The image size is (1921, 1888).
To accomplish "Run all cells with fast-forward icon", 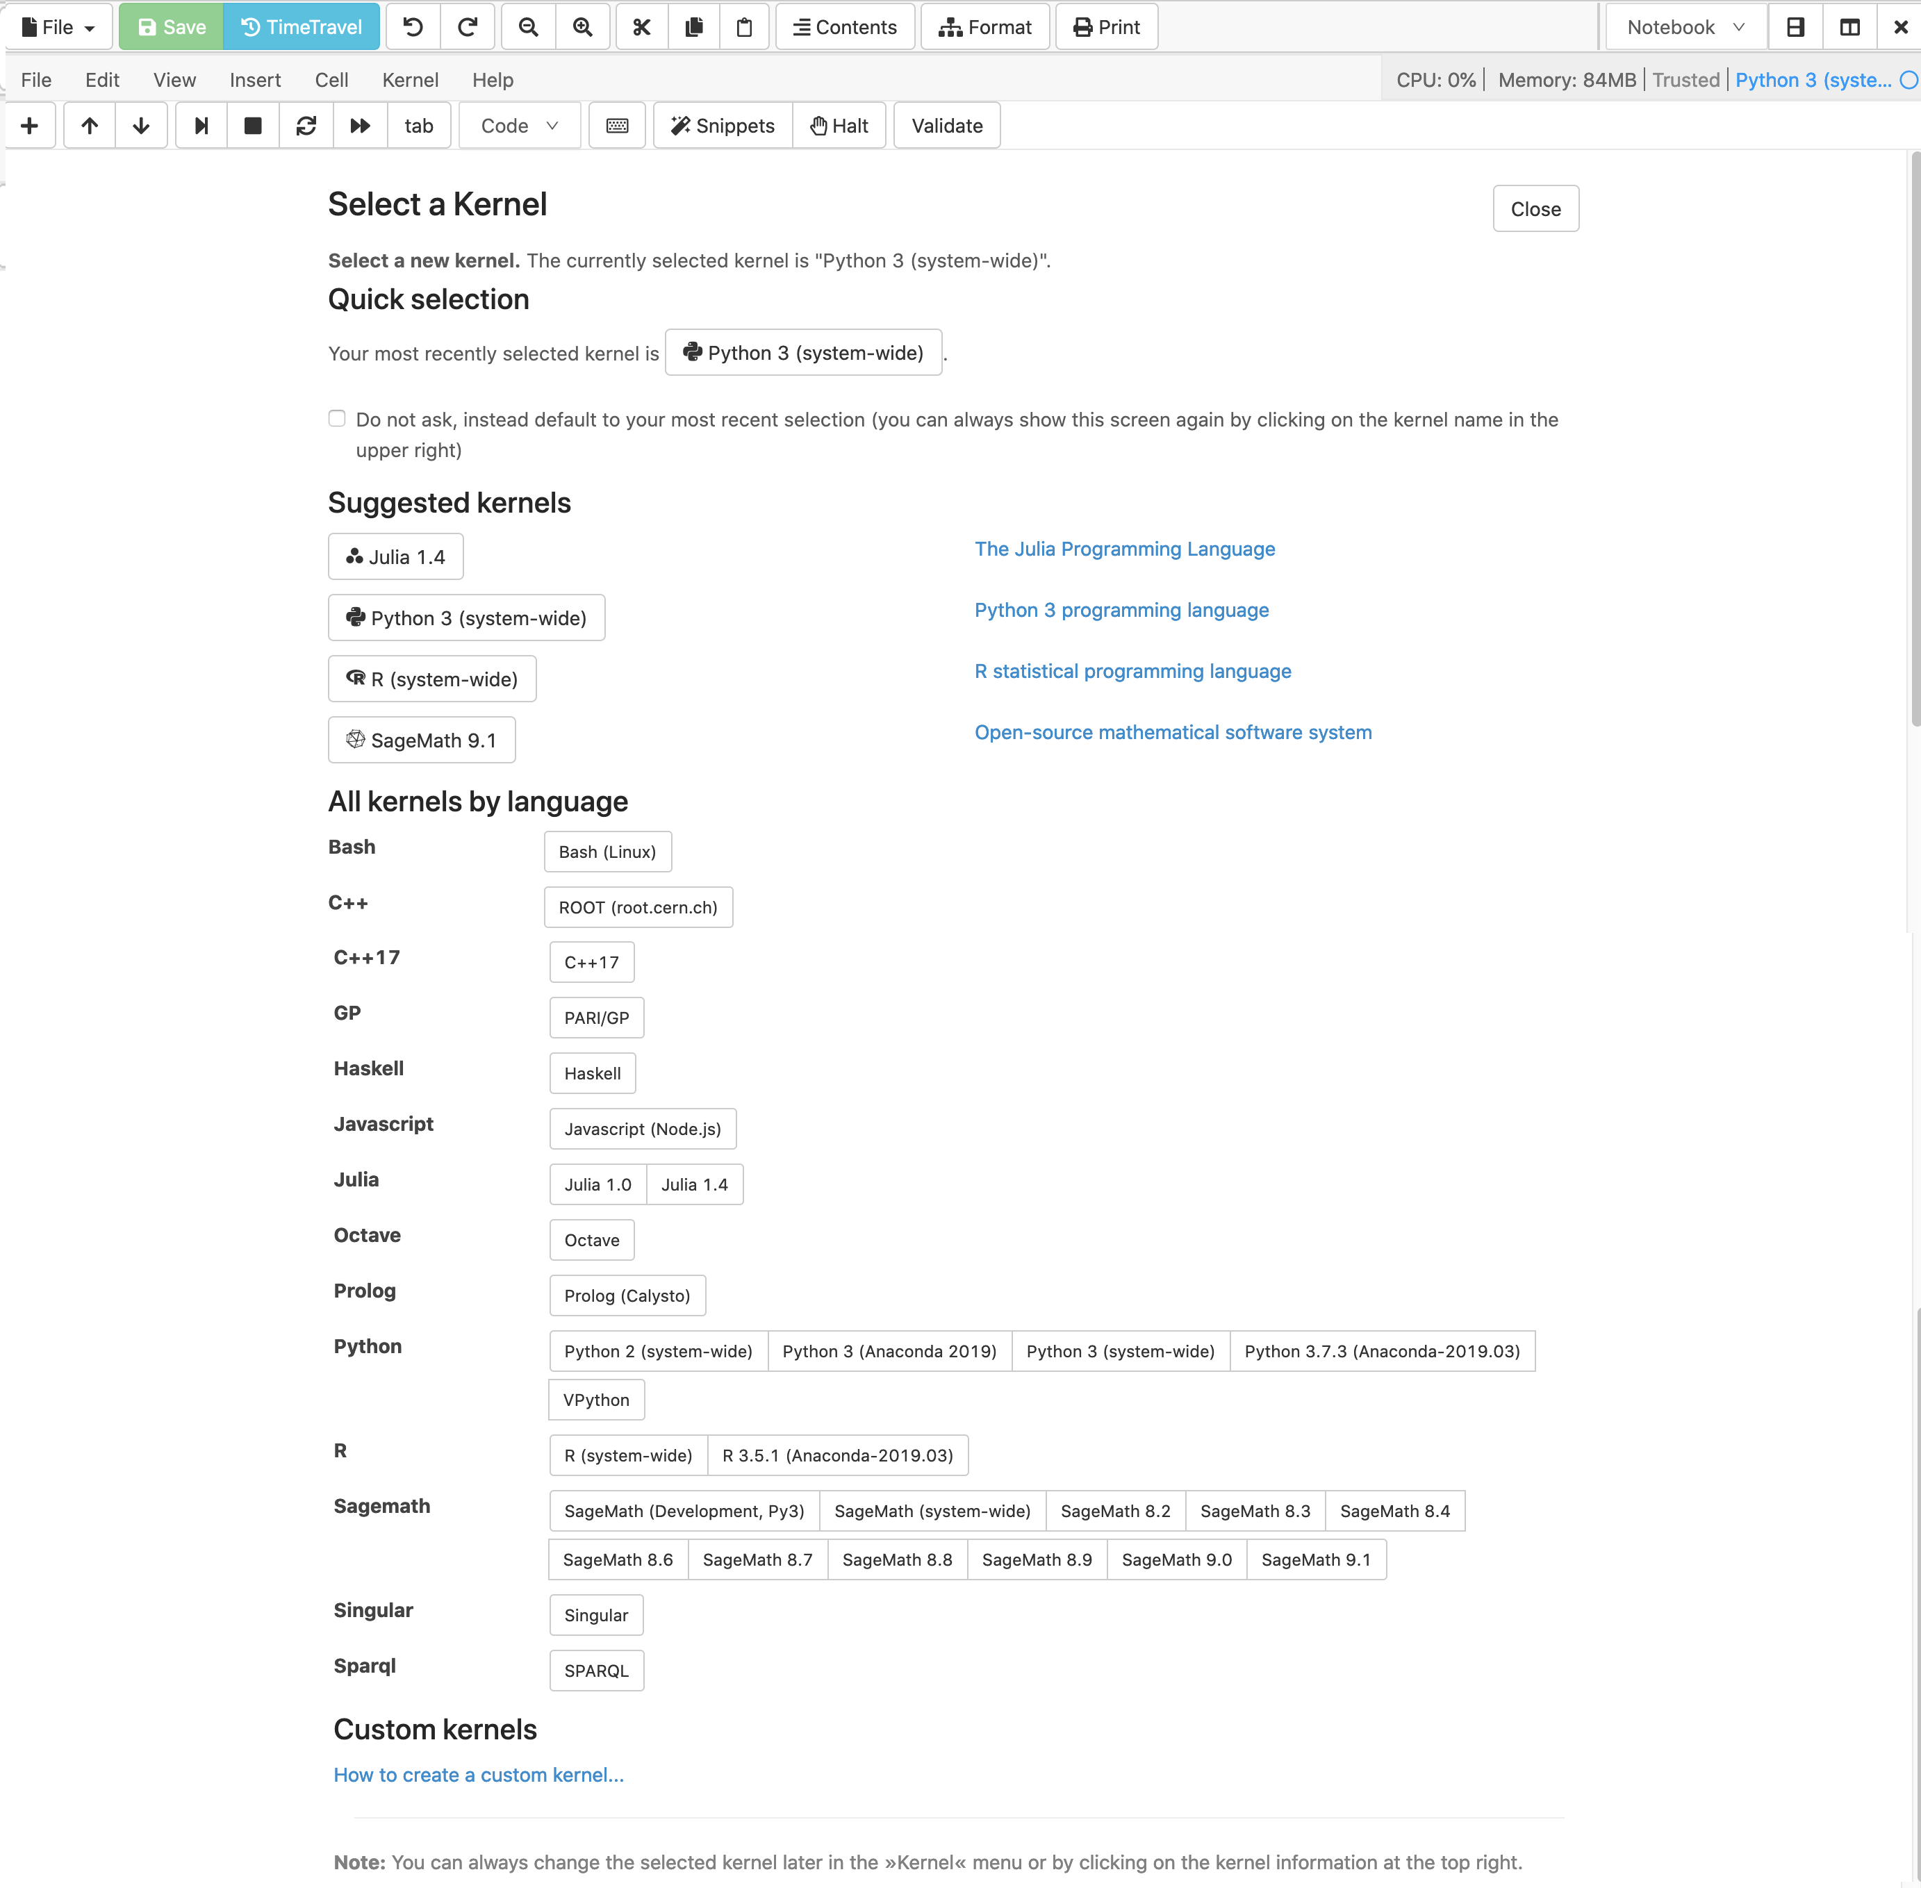I will coord(360,126).
